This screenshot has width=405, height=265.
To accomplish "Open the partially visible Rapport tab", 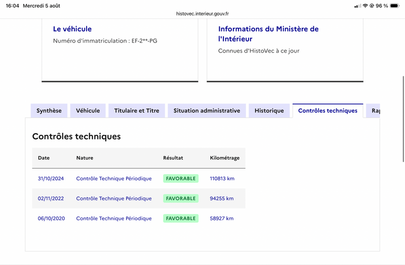I will (x=373, y=111).
